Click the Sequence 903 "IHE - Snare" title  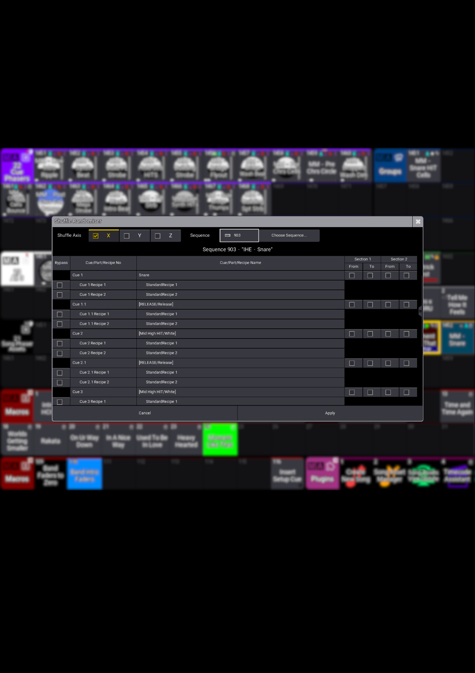tap(237, 250)
